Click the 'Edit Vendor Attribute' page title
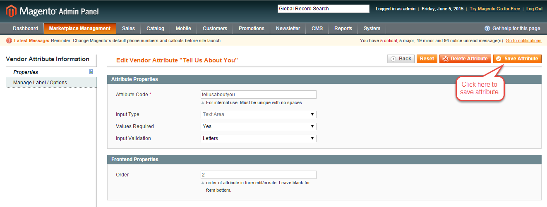Screen dimensions: 547x207 [x=177, y=60]
